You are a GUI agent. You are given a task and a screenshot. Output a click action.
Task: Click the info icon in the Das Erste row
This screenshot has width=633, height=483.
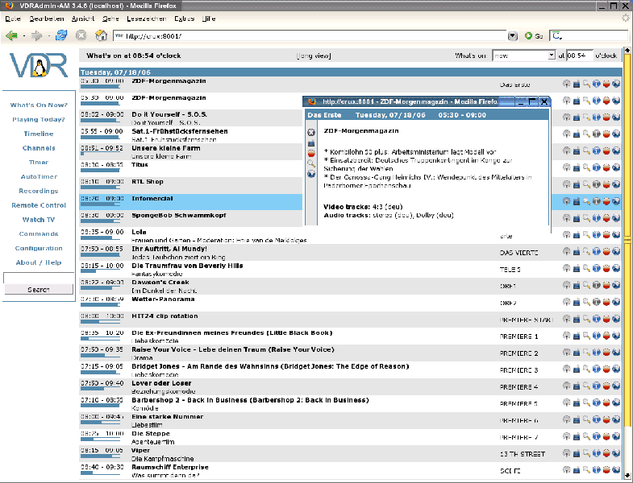coord(596,83)
